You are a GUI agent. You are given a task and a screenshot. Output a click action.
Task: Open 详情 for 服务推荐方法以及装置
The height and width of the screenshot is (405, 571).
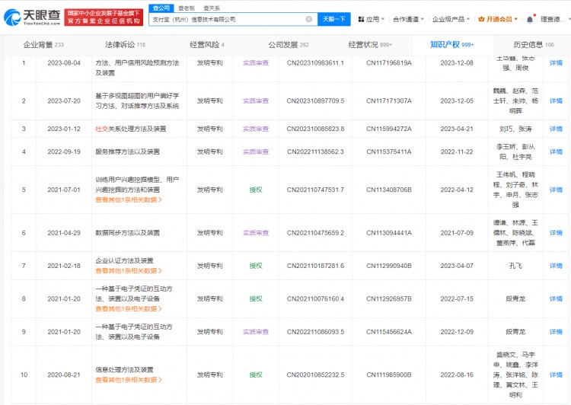556,152
